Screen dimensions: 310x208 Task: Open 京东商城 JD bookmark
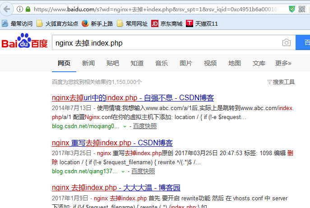167,24
